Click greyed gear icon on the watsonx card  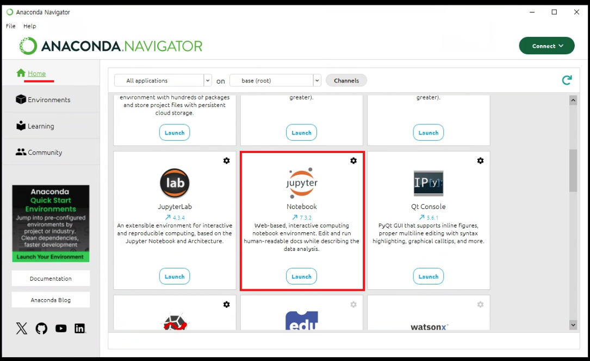coord(481,305)
